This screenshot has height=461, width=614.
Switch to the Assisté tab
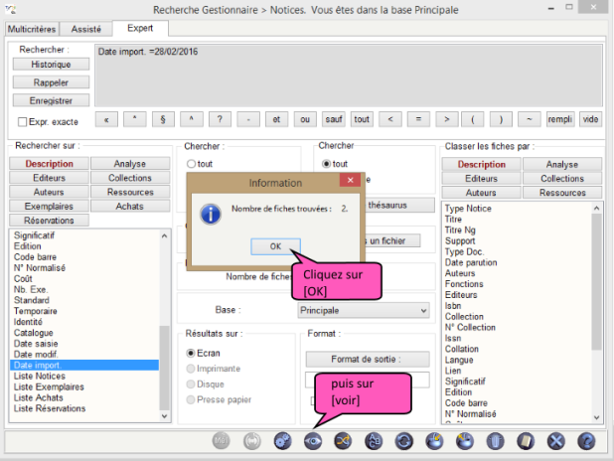pyautogui.click(x=86, y=30)
